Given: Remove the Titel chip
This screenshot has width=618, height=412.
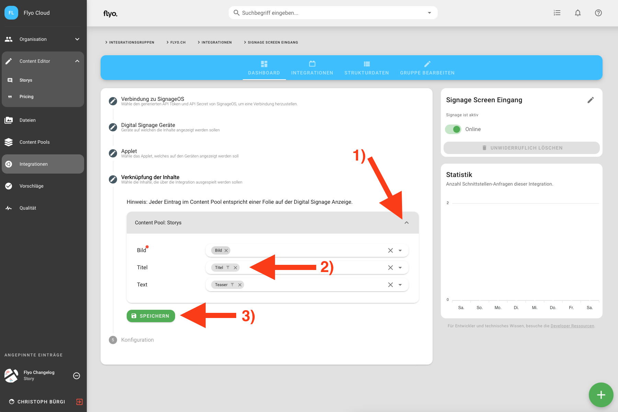Looking at the screenshot, I should pyautogui.click(x=236, y=268).
